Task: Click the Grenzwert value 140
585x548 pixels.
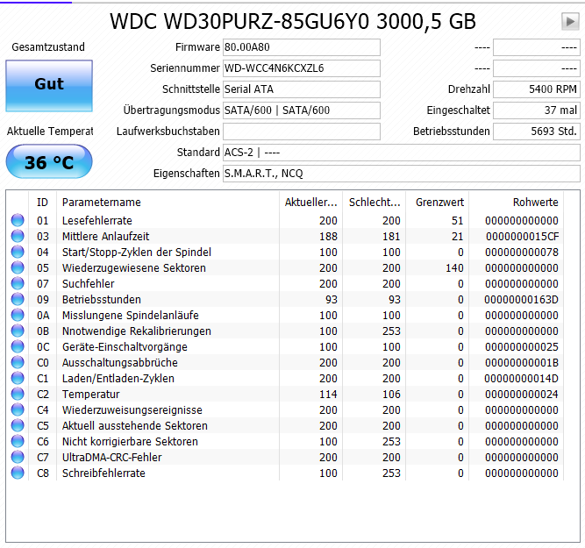Action: [454, 268]
